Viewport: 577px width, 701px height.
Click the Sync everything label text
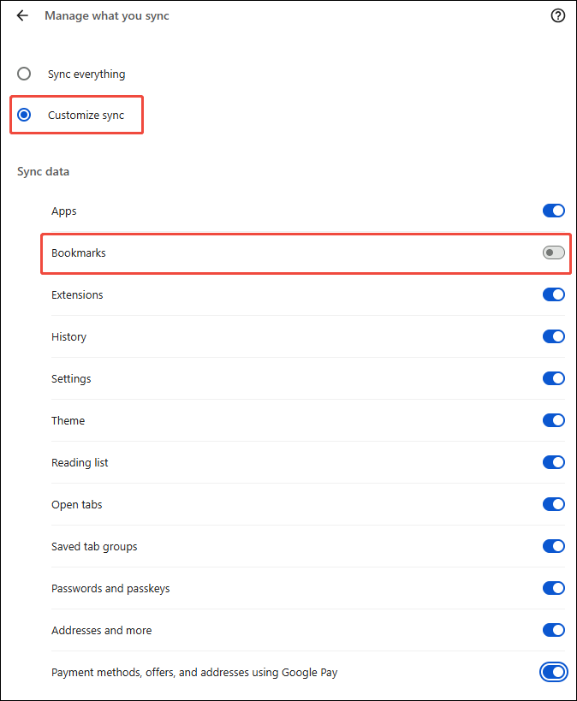coord(86,74)
